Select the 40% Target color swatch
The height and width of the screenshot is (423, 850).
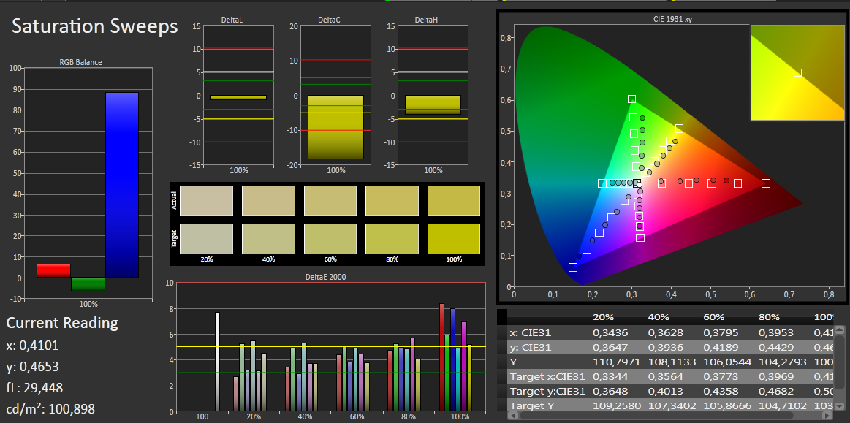click(268, 239)
